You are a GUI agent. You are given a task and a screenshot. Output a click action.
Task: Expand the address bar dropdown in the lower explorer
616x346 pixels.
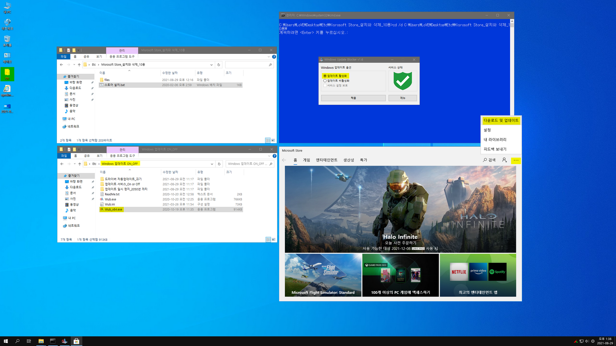(x=212, y=164)
